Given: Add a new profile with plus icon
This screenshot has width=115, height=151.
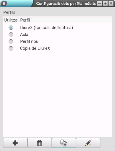Looking at the screenshot, I should 15,143.
